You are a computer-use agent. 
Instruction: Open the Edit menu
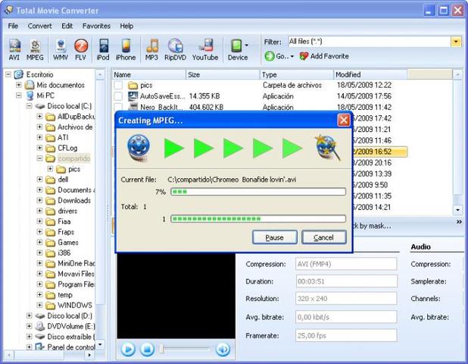tap(67, 26)
